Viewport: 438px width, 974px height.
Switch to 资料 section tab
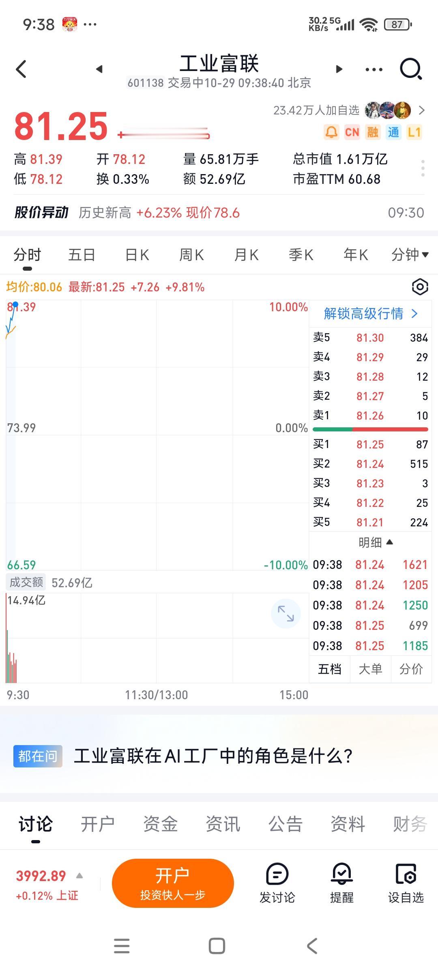(348, 824)
